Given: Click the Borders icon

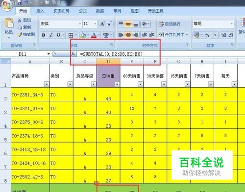Looking at the screenshot, I should click(x=71, y=35).
